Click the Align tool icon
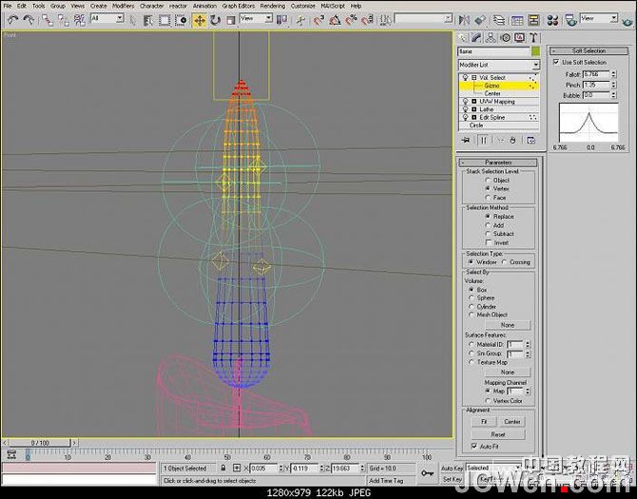The height and width of the screenshot is (499, 637). 480,20
